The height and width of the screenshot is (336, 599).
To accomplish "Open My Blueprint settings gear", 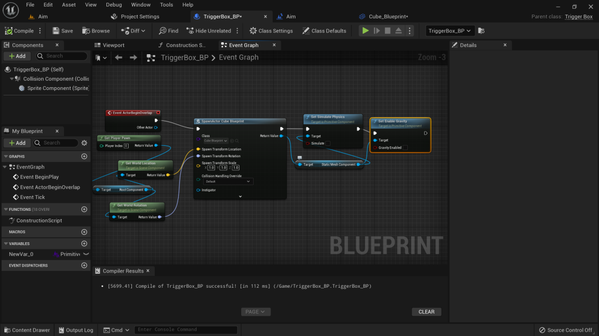I will pyautogui.click(x=84, y=143).
